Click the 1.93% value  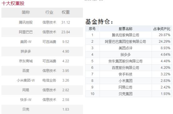(166, 94)
